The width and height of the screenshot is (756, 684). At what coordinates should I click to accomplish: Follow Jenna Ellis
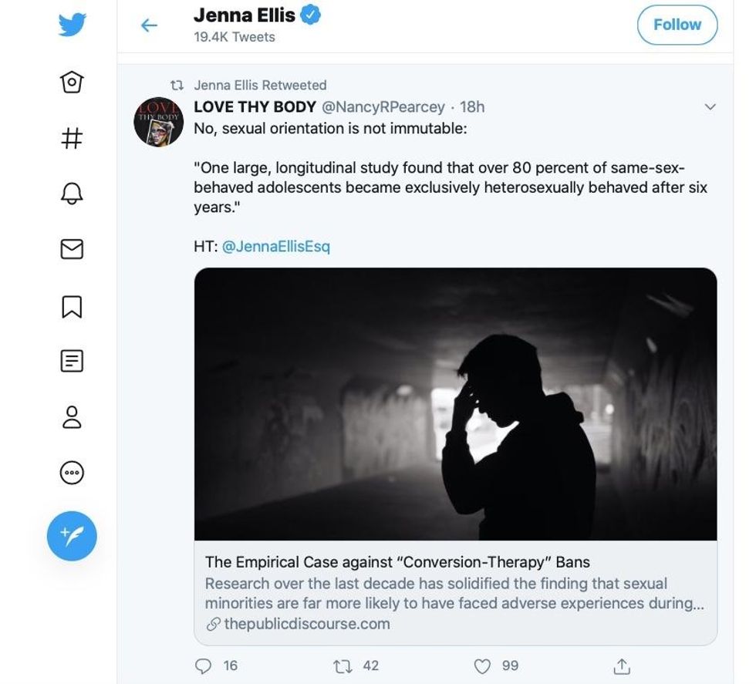click(x=677, y=25)
